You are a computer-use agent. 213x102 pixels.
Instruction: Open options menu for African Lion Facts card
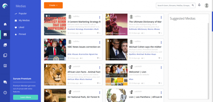[100, 68]
